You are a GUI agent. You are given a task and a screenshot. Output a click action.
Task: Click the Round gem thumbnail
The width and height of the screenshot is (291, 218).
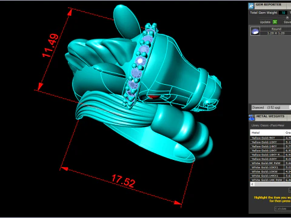(x=255, y=31)
